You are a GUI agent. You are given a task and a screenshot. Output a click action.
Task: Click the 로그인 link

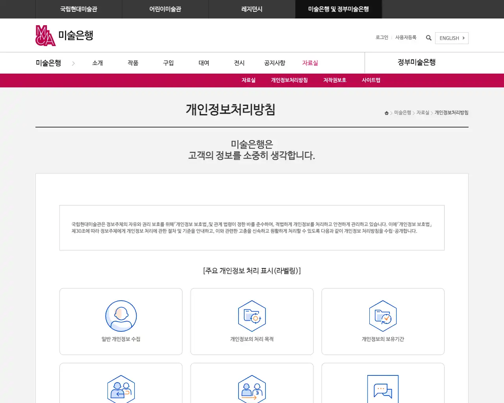tap(382, 37)
